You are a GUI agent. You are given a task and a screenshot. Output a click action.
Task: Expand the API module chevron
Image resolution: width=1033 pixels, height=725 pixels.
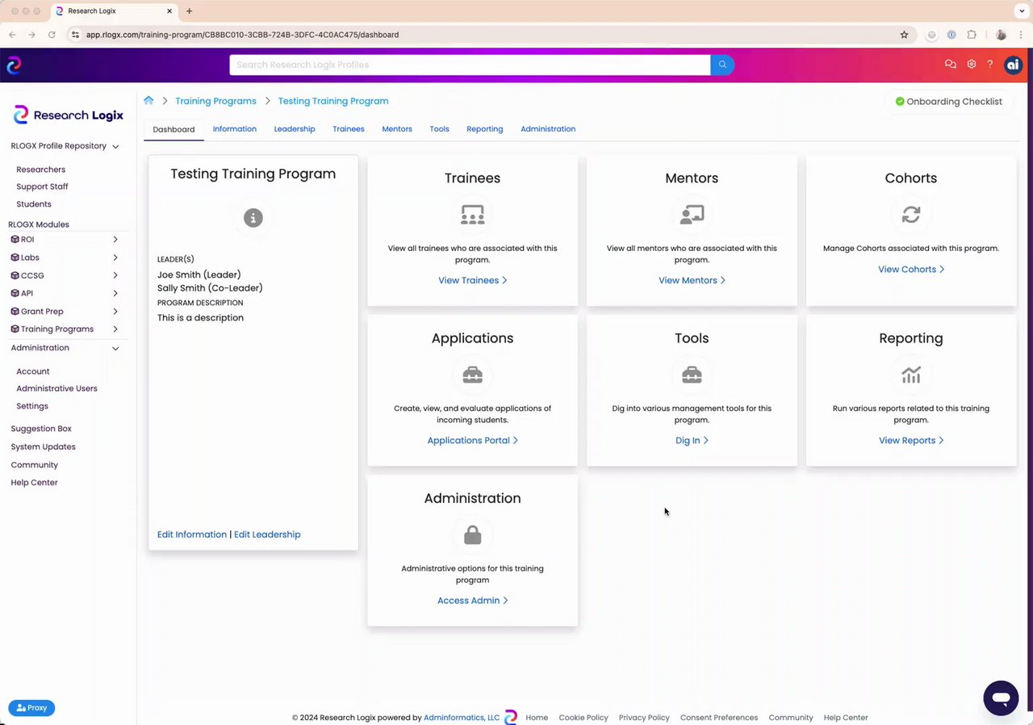pyautogui.click(x=115, y=293)
